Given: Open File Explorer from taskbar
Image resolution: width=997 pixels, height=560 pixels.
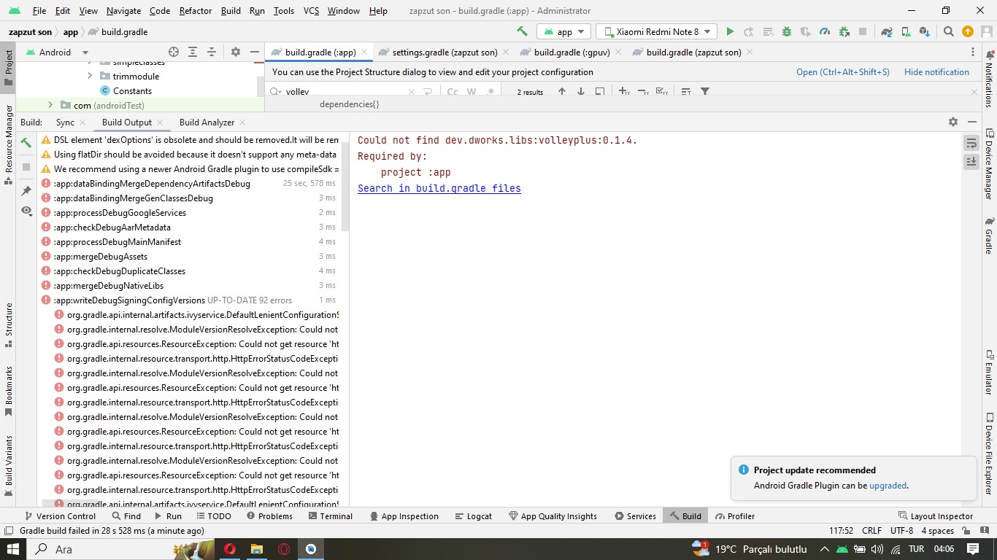Looking at the screenshot, I should click(257, 549).
